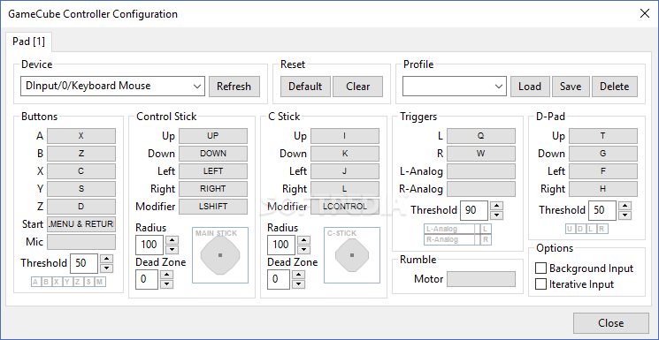Remap D-Pad Down binding
Screen dimensions: 659x340
coord(603,154)
